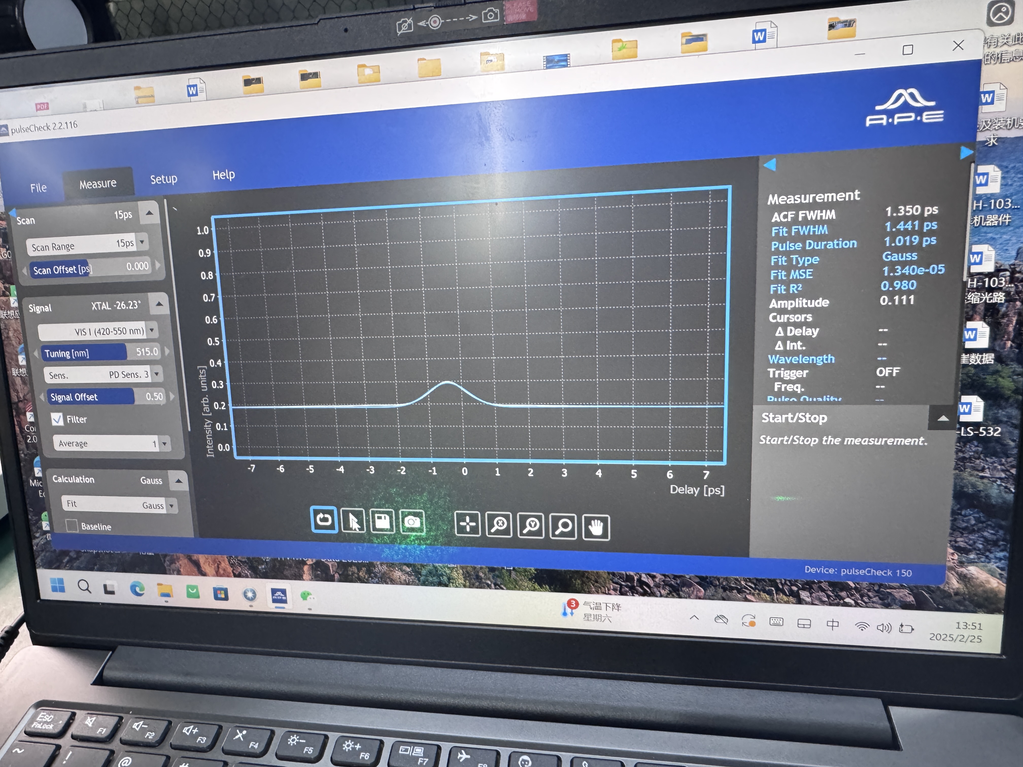Show hidden tray icons chevron
The image size is (1023, 767).
point(694,618)
